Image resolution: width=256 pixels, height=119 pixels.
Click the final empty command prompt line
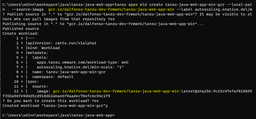tap(59, 115)
